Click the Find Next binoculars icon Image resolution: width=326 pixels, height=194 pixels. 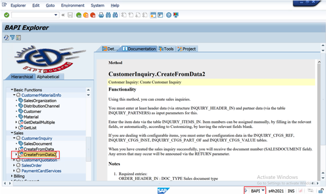click(x=115, y=15)
